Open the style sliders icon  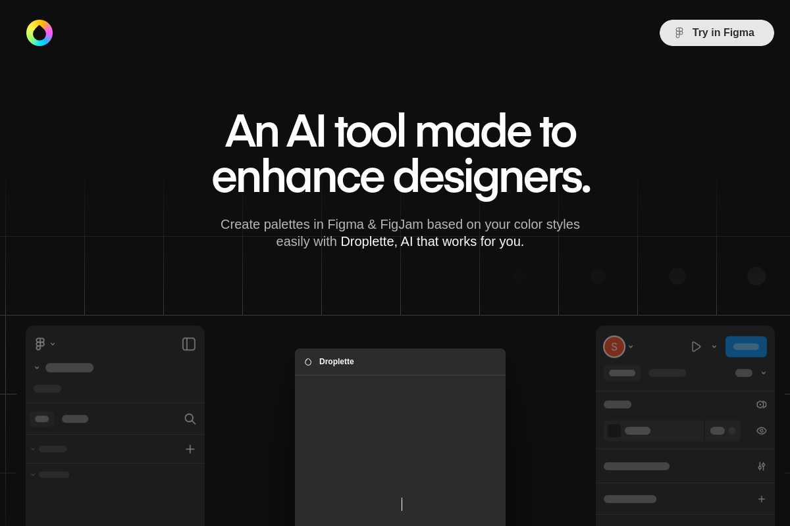pos(762,466)
